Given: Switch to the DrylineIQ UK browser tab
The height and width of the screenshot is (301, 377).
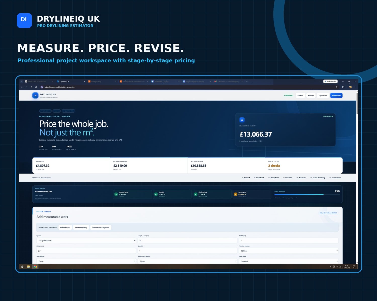Looking at the screenshot, I should tap(71, 82).
